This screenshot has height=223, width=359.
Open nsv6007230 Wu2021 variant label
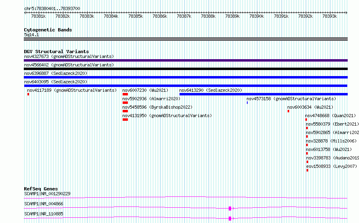pyautogui.click(x=145, y=90)
